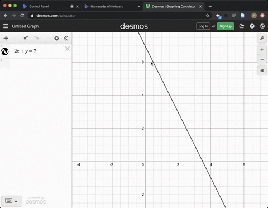Click the powered by desmos logo
268x208 pixels.
tap(36, 200)
